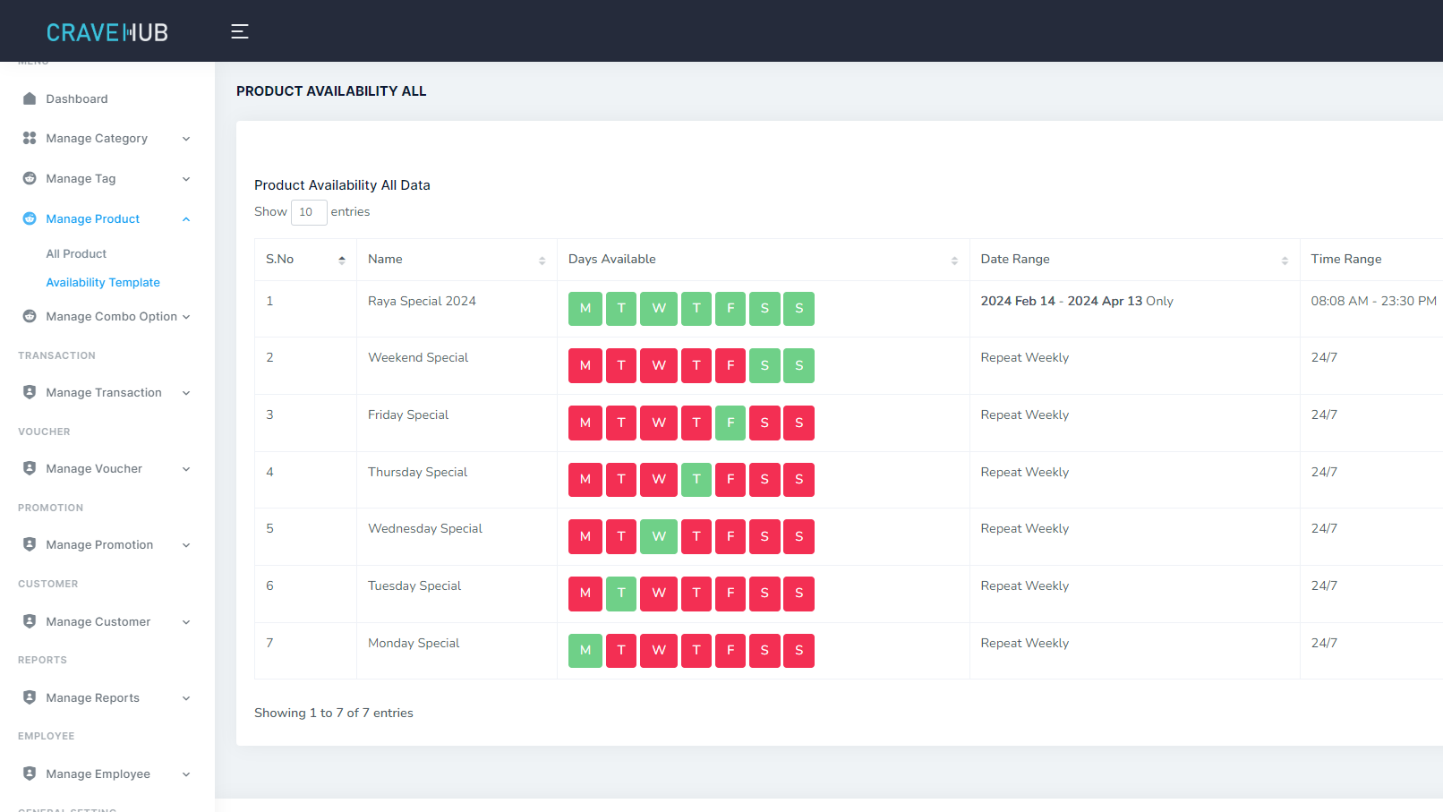Click the Dashboard home icon
The image size is (1443, 812).
(30, 98)
